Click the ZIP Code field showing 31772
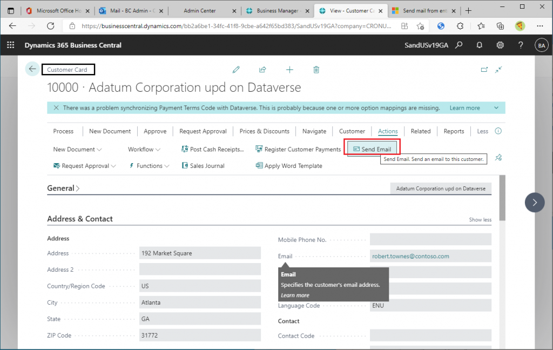This screenshot has width=553, height=350. (200, 335)
